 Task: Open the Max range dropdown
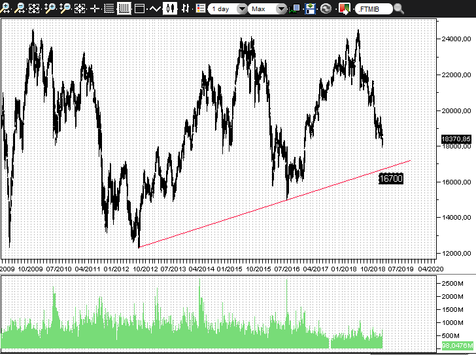pyautogui.click(x=267, y=8)
